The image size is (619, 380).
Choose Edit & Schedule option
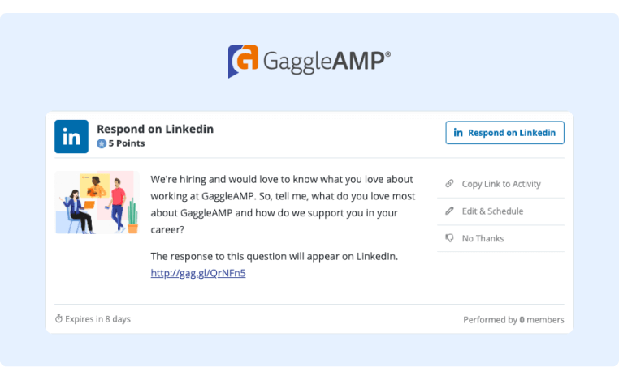(492, 211)
